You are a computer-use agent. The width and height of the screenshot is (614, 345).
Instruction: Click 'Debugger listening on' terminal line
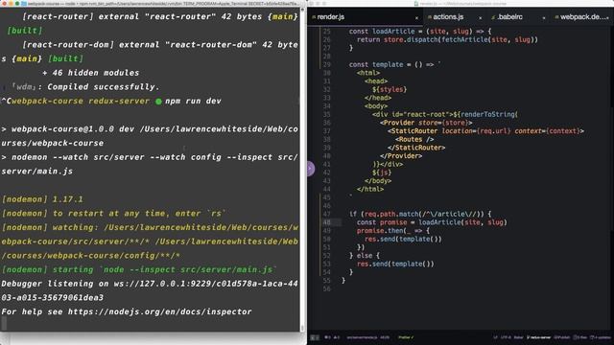(56, 284)
